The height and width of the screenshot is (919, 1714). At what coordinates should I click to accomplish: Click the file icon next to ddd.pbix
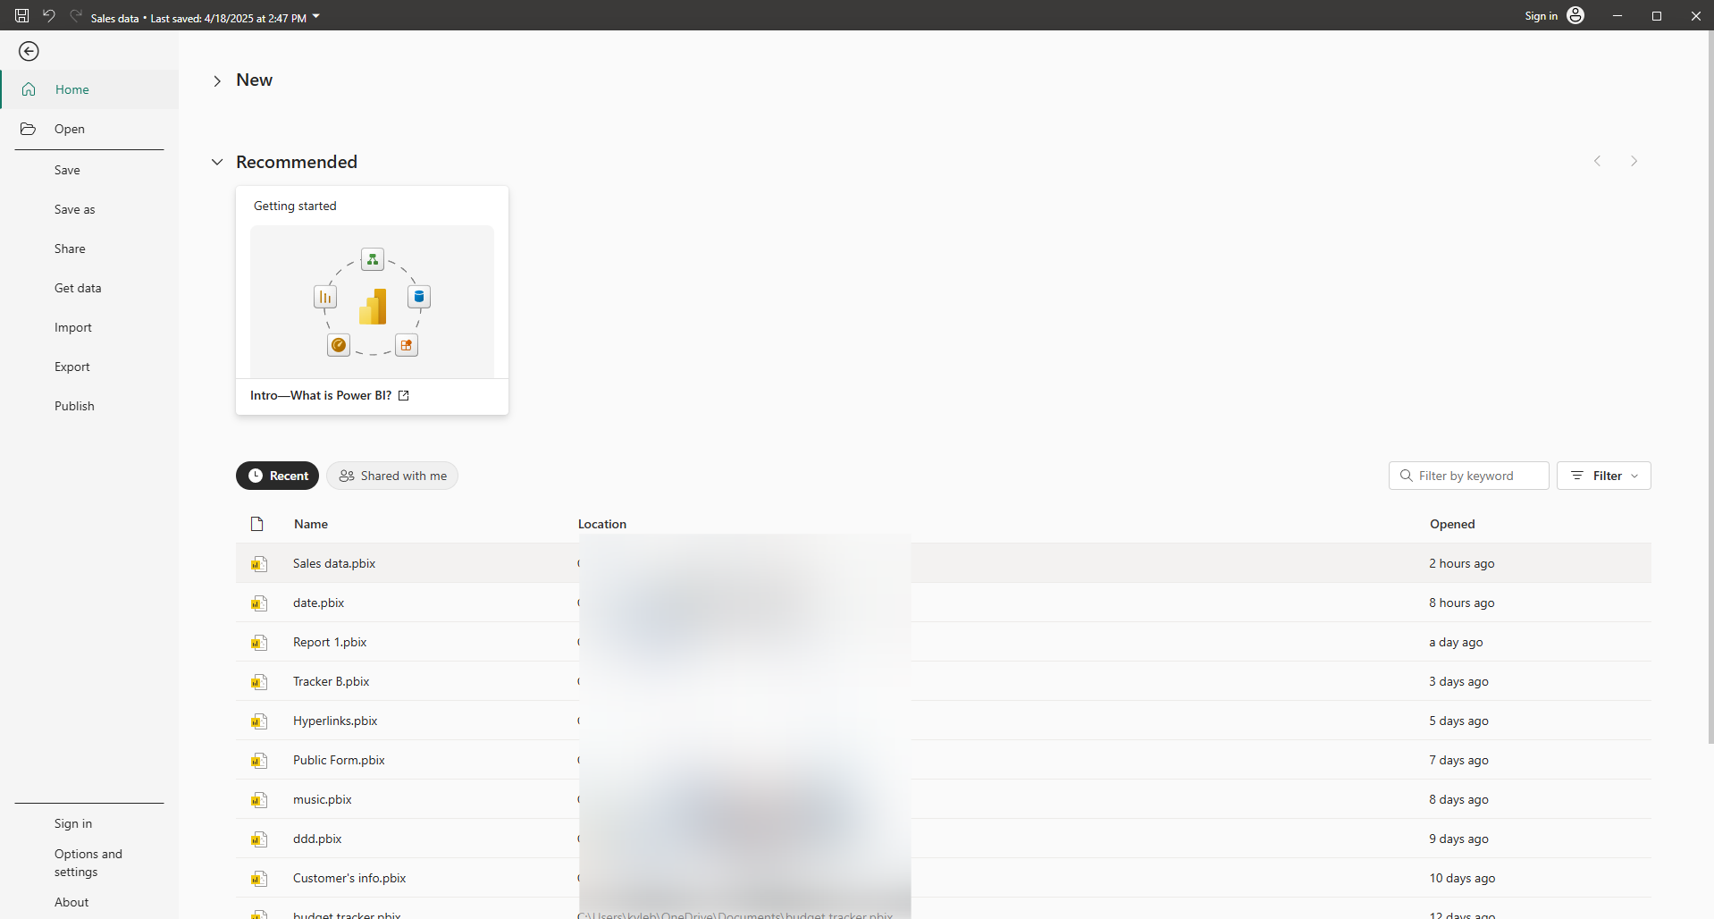(x=258, y=839)
